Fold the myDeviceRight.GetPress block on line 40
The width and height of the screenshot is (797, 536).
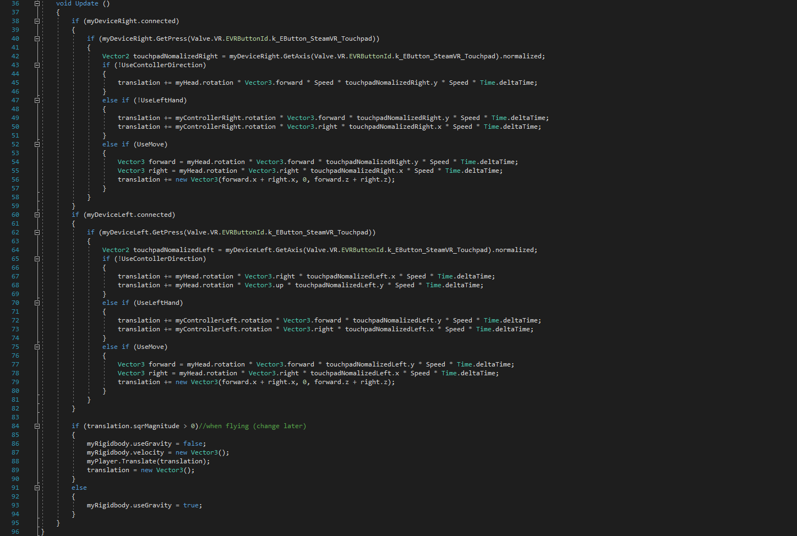tap(37, 39)
